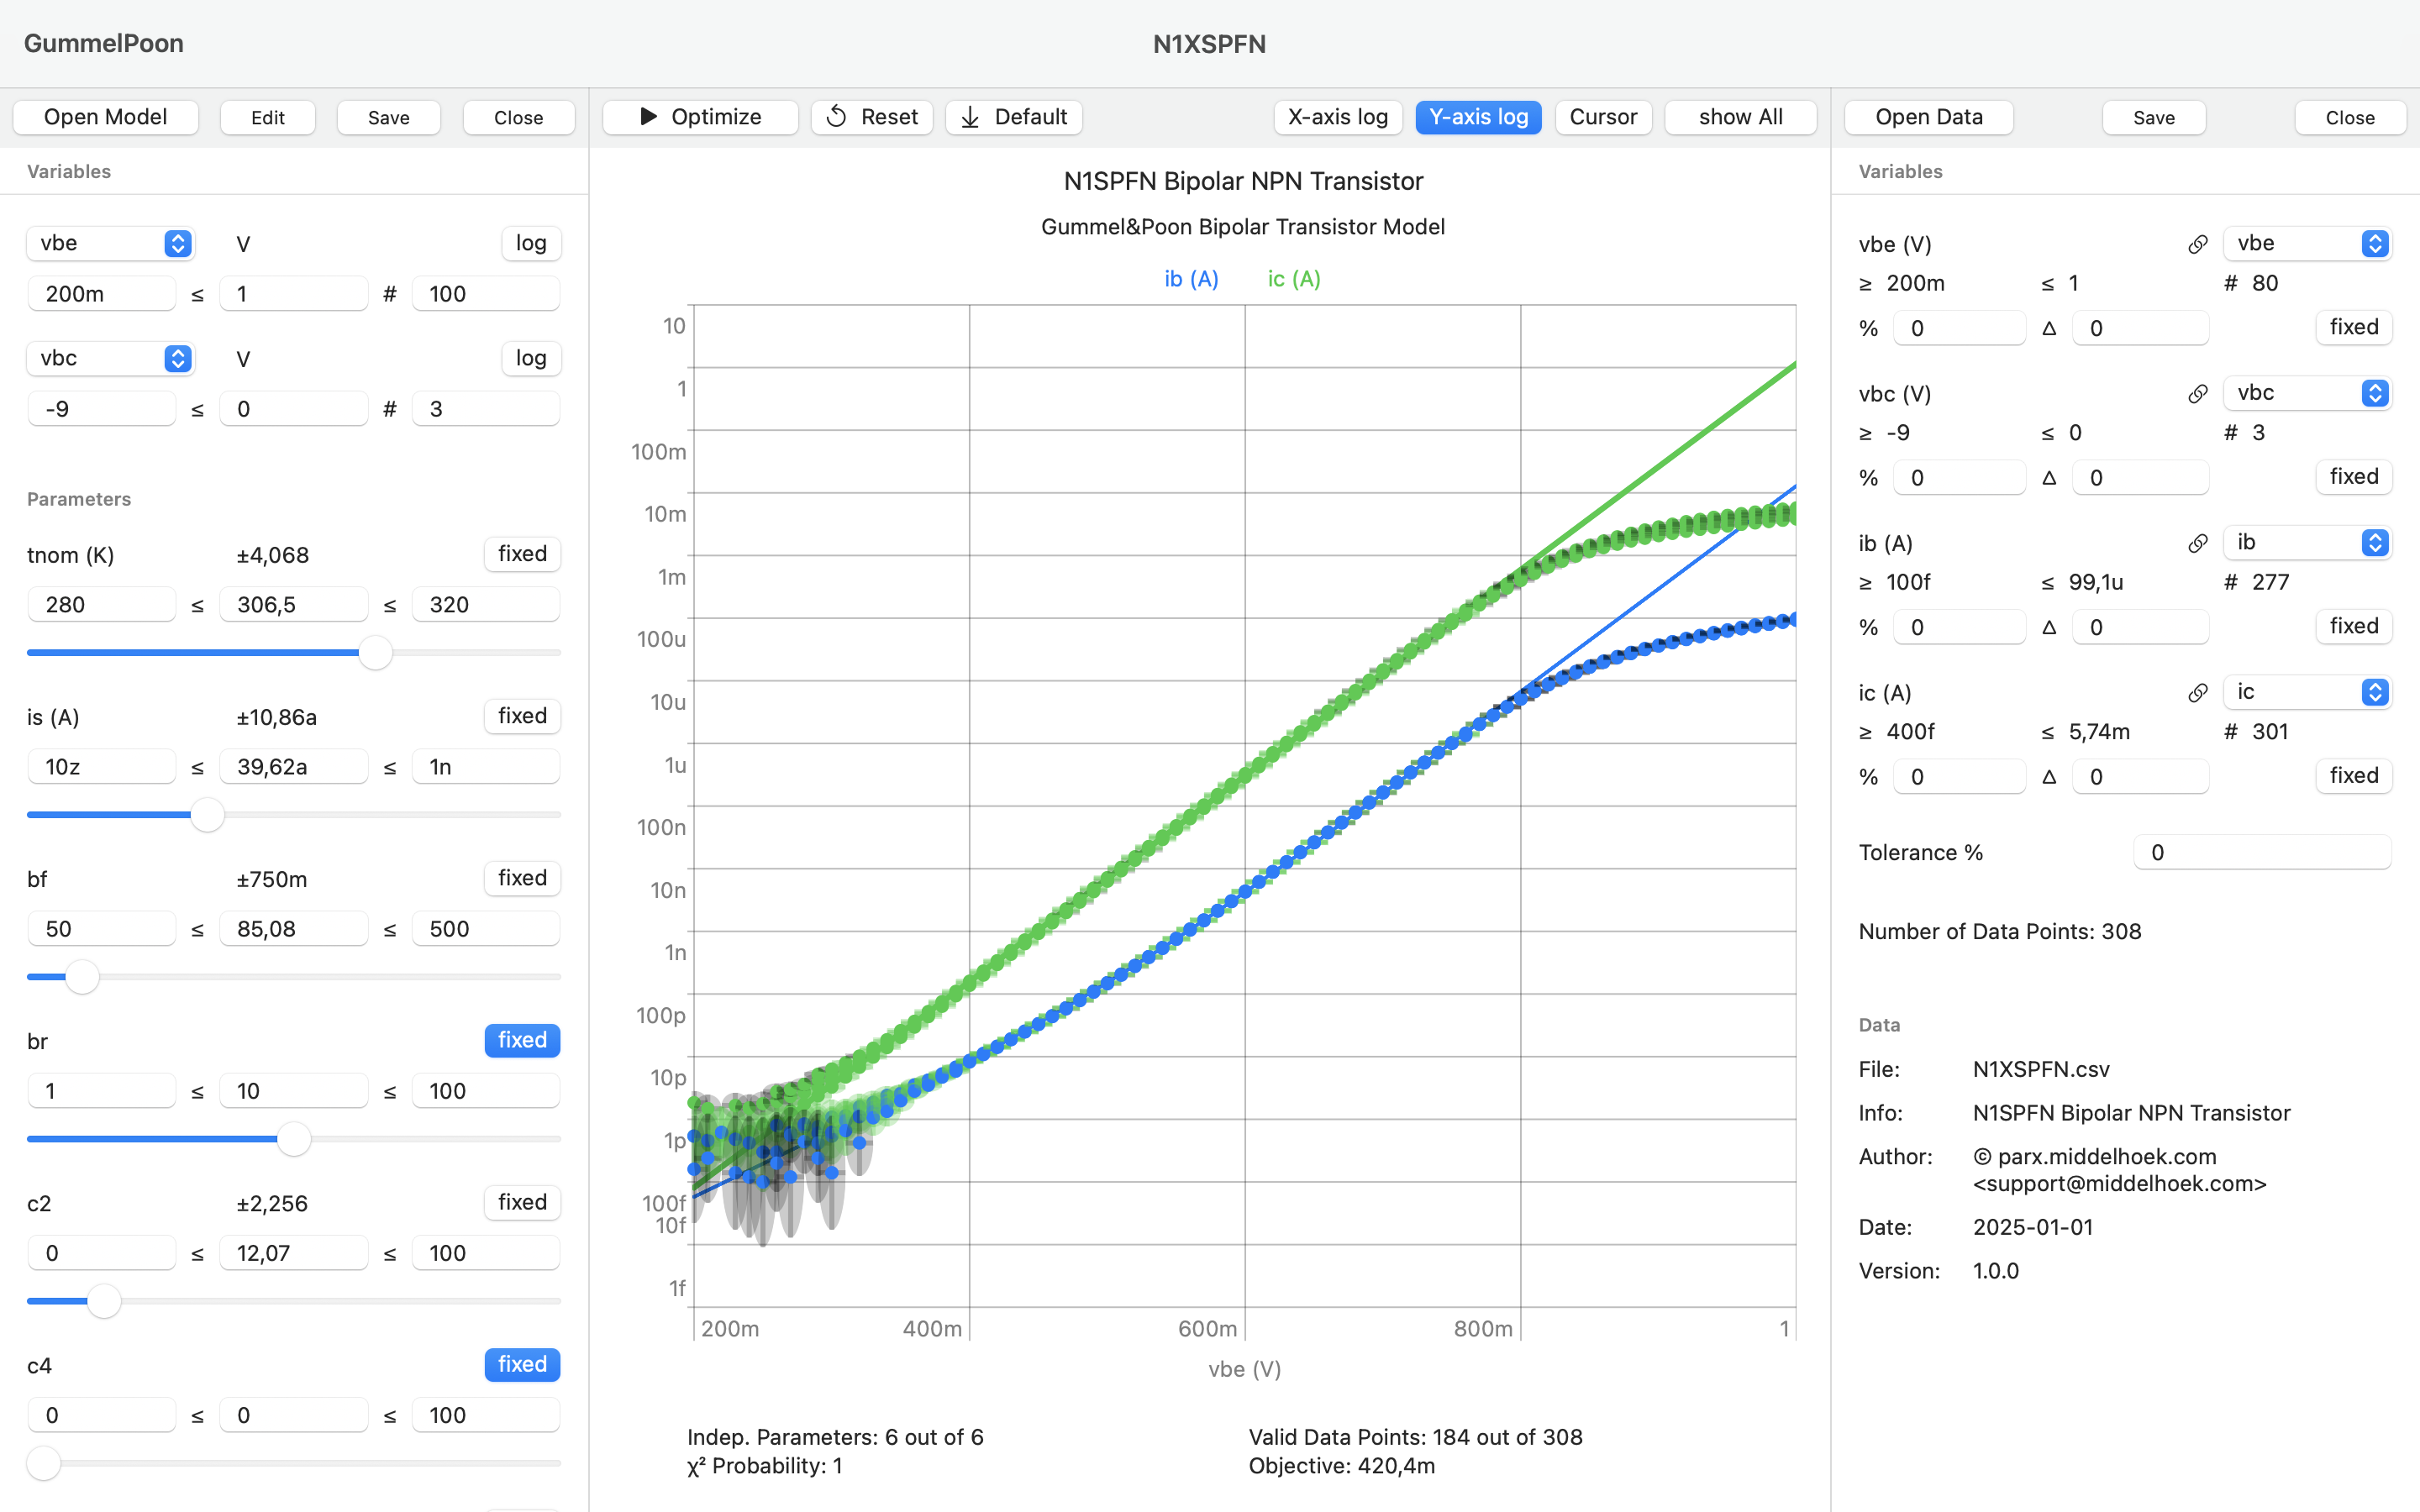
Task: Click the Tolerance % input field
Action: click(2261, 852)
